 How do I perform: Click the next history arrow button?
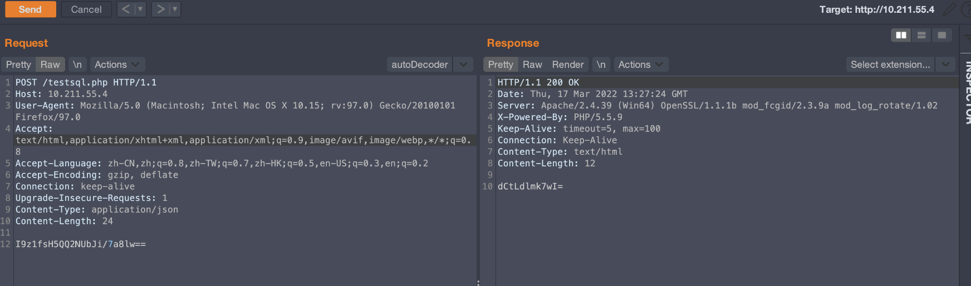coord(160,9)
